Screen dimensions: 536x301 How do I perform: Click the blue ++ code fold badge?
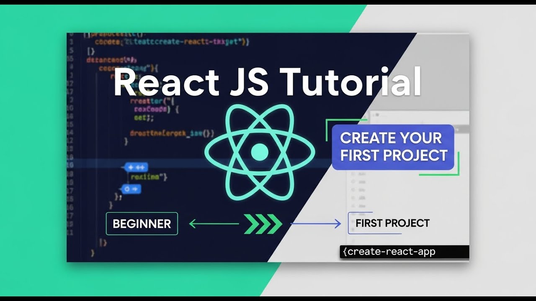point(136,168)
